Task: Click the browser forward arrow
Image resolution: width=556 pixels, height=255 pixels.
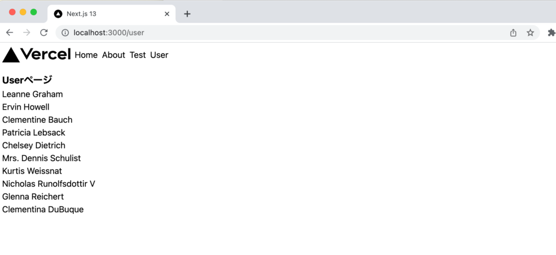Action: tap(27, 33)
